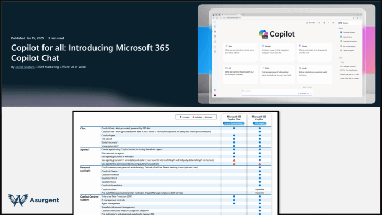Open the Idea prompt card
Viewport: 382px width, 215px height.
coord(240,52)
